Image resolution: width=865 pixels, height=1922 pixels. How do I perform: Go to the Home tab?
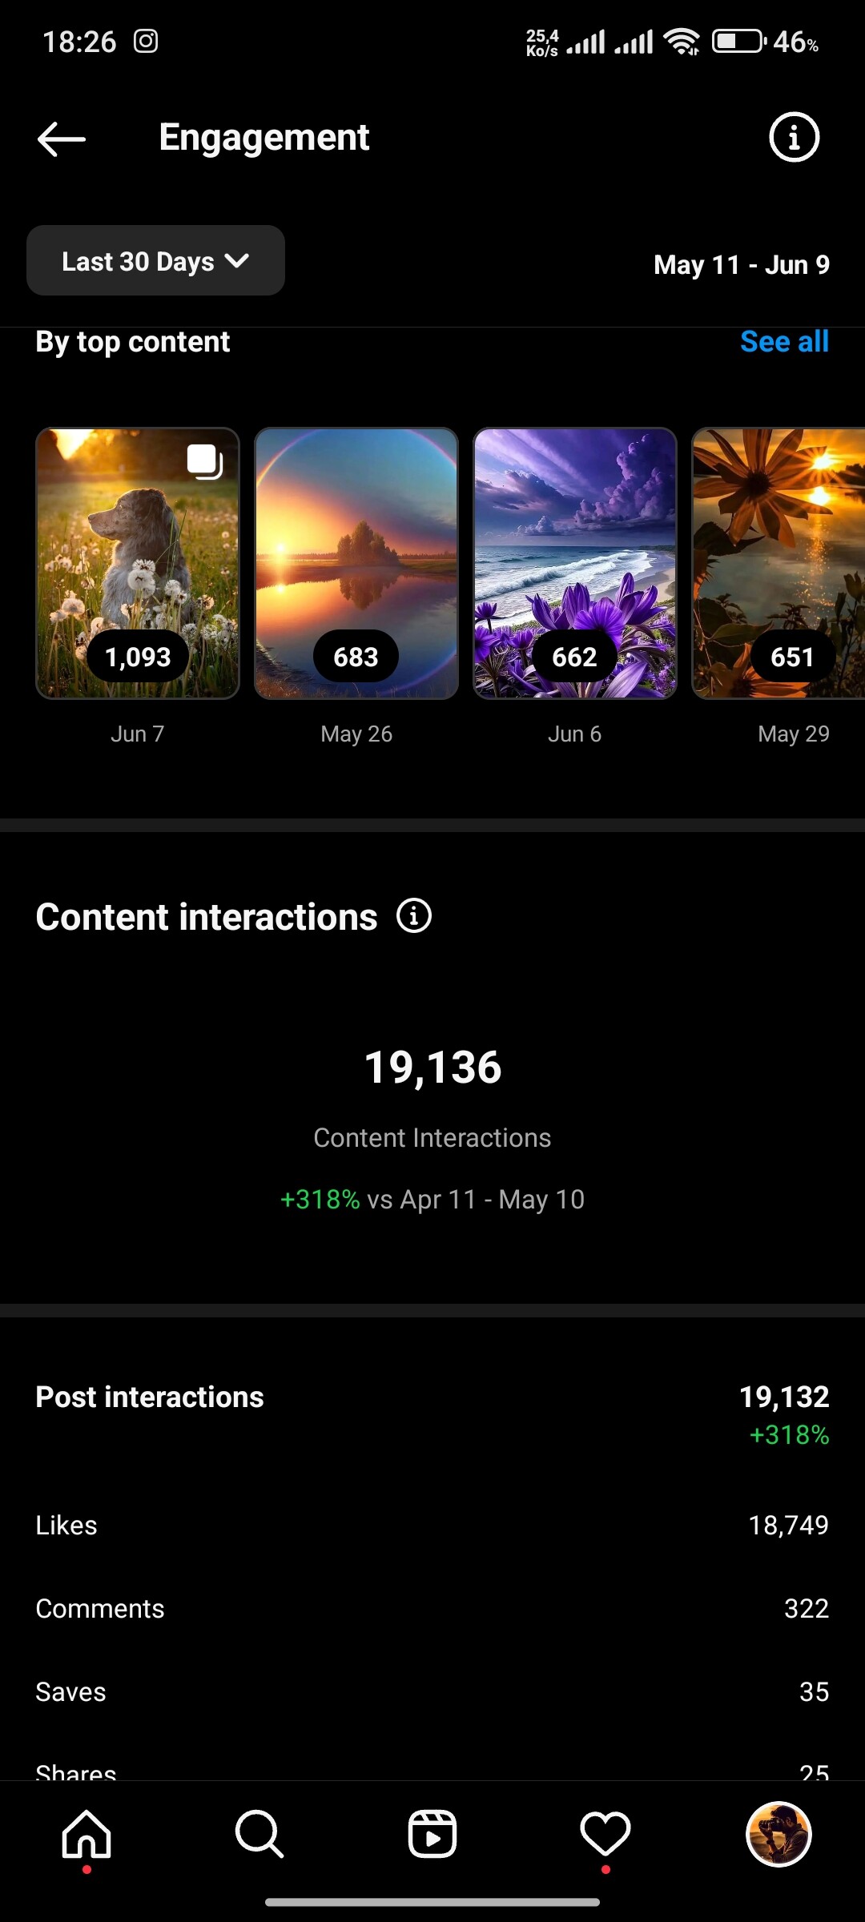coord(86,1833)
